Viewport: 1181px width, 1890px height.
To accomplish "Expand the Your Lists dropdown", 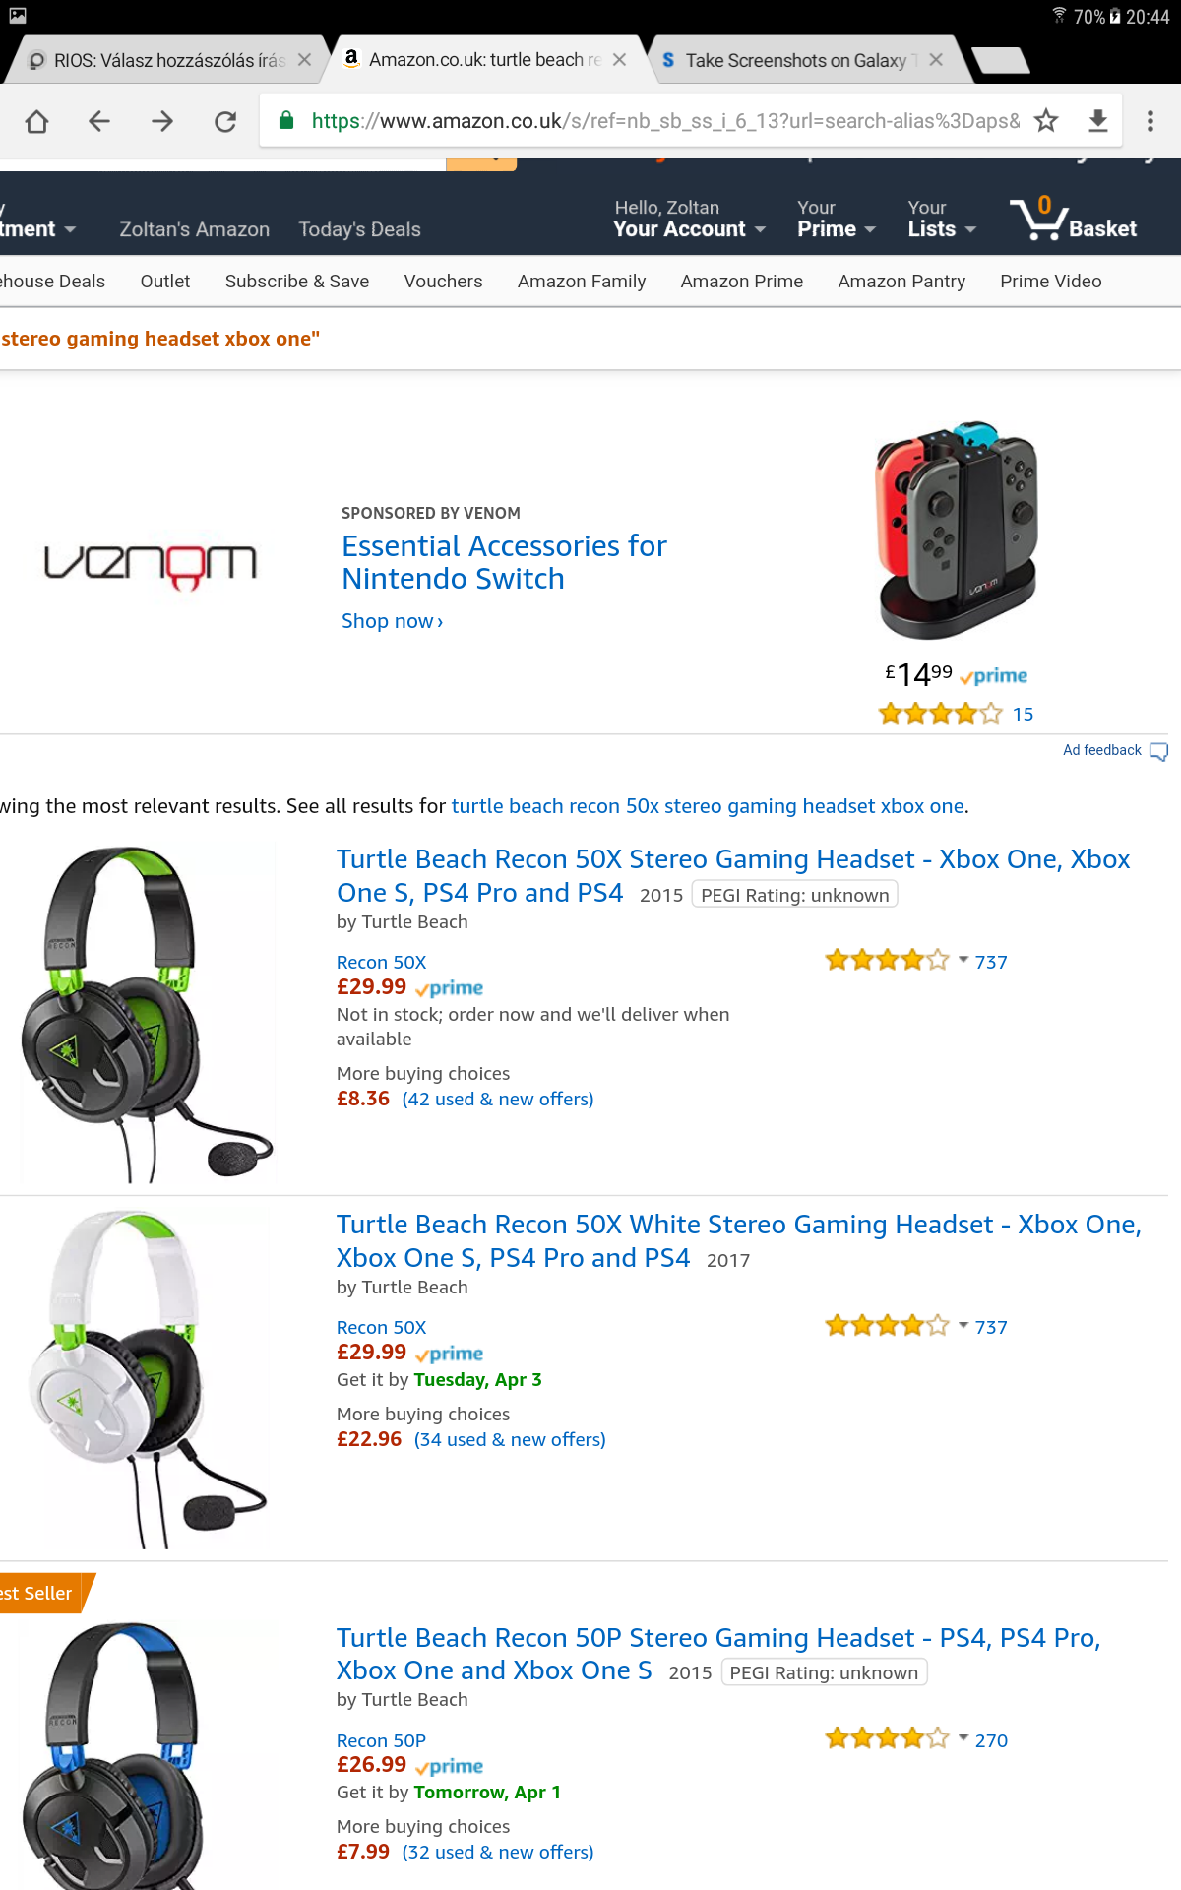I will [942, 219].
